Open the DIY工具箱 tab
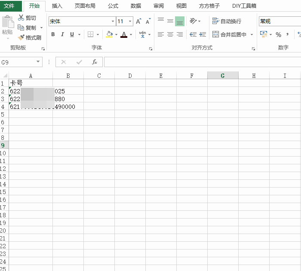Screen dimensions: 301x271 coord(244,6)
